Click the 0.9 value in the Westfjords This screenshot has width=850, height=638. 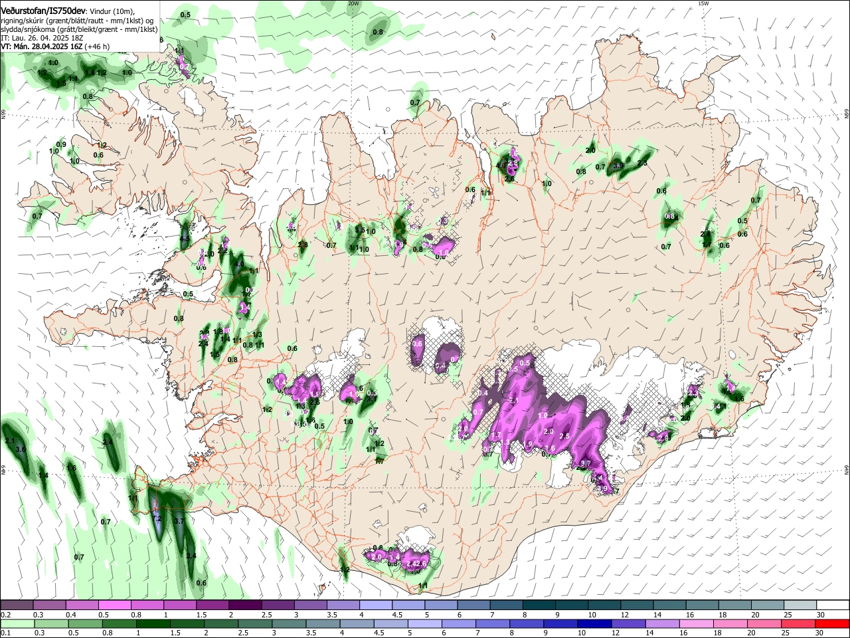click(61, 144)
